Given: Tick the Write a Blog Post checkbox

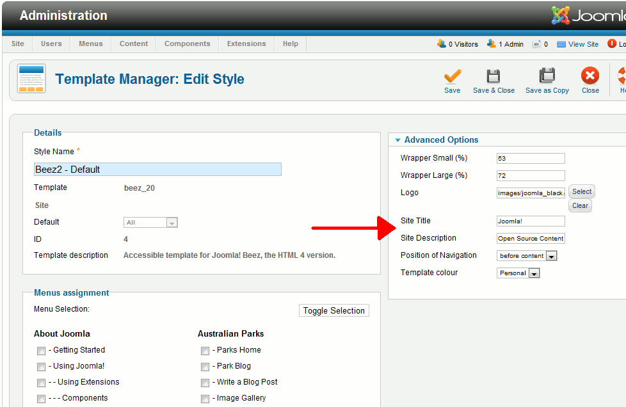Looking at the screenshot, I should tap(205, 383).
